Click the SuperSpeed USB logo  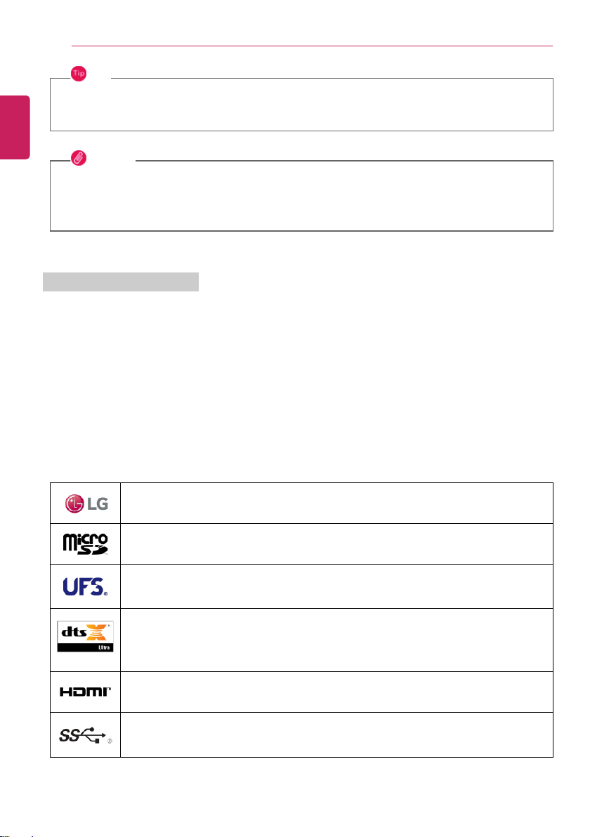coord(86,735)
